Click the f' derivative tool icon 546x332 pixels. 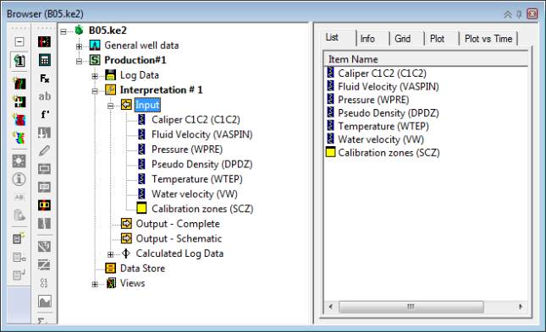coord(45,114)
